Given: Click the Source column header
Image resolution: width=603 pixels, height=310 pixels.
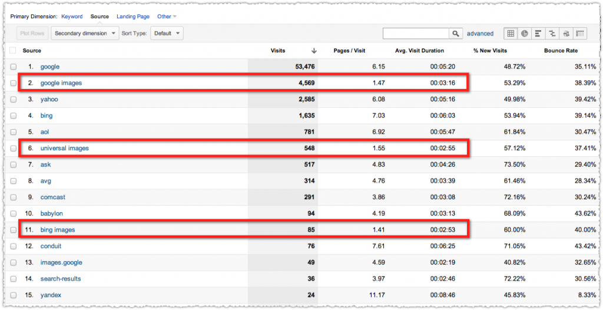Looking at the screenshot, I should (32, 51).
